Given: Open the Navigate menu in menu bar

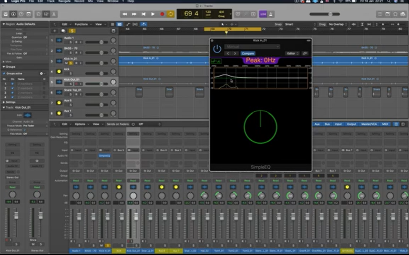Looking at the screenshot, I should pos(65,2).
